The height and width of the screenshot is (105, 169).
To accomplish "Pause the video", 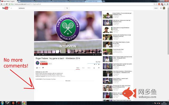I will pos(36,55).
